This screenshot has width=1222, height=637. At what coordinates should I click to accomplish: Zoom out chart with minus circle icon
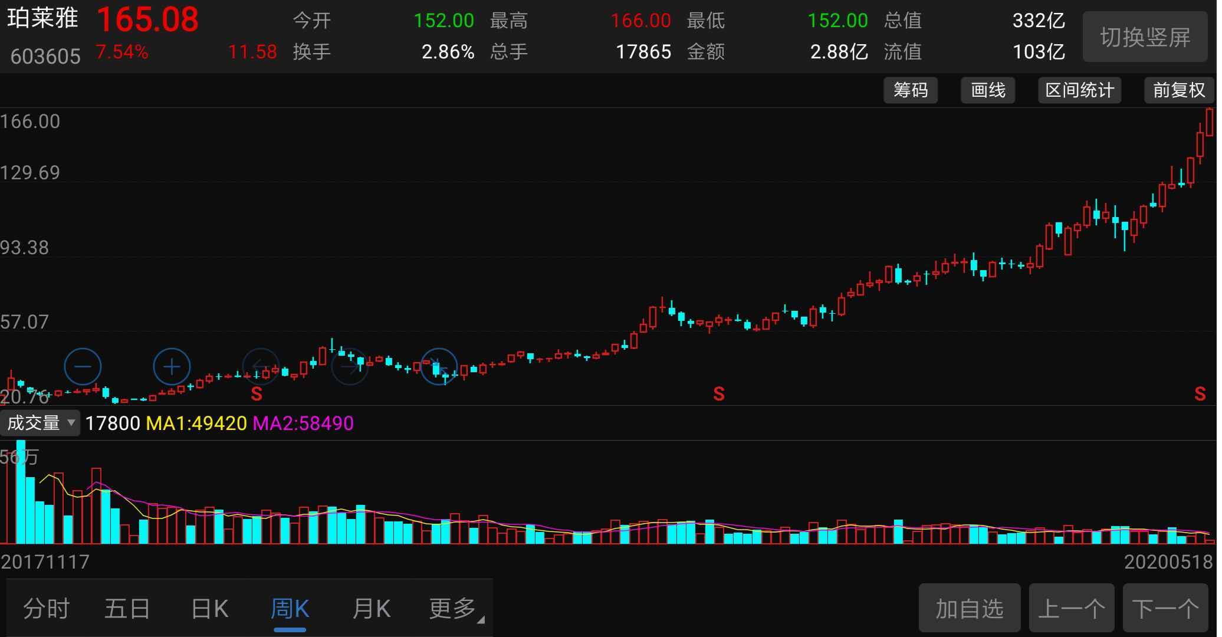point(83,367)
